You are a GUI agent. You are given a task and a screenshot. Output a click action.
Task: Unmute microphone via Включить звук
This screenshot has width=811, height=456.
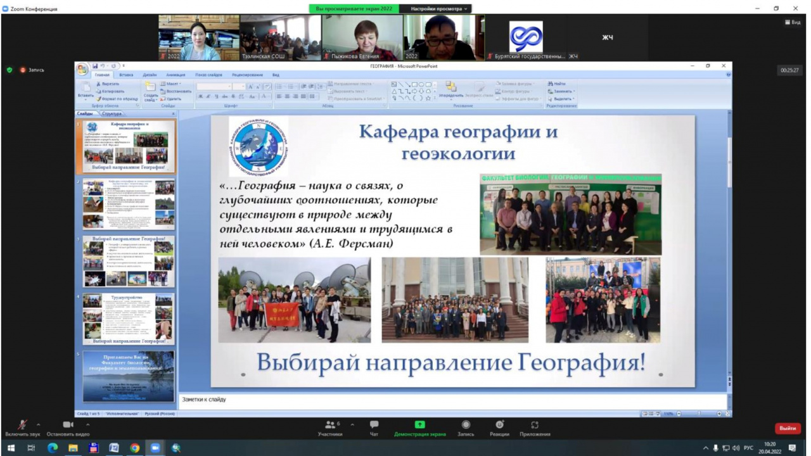click(x=22, y=427)
